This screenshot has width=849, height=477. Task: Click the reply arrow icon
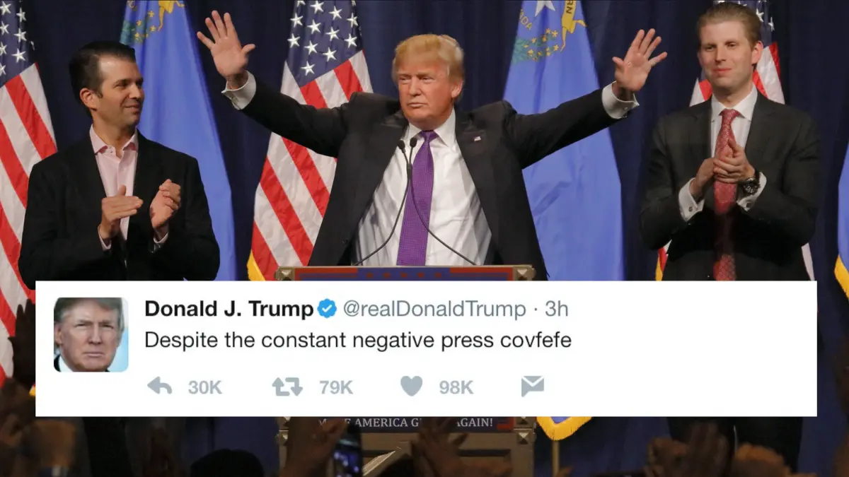click(x=159, y=386)
